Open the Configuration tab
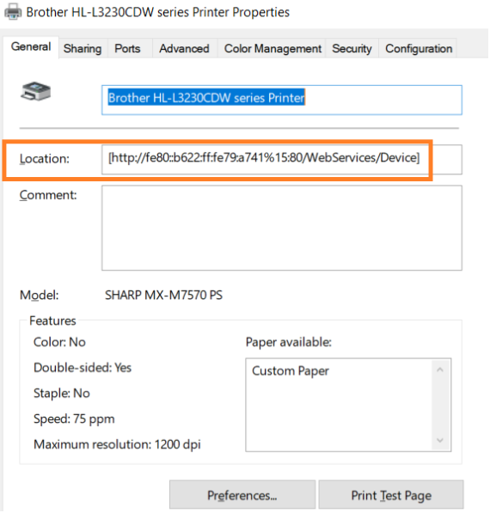Image resolution: width=490 pixels, height=513 pixels. [x=419, y=48]
